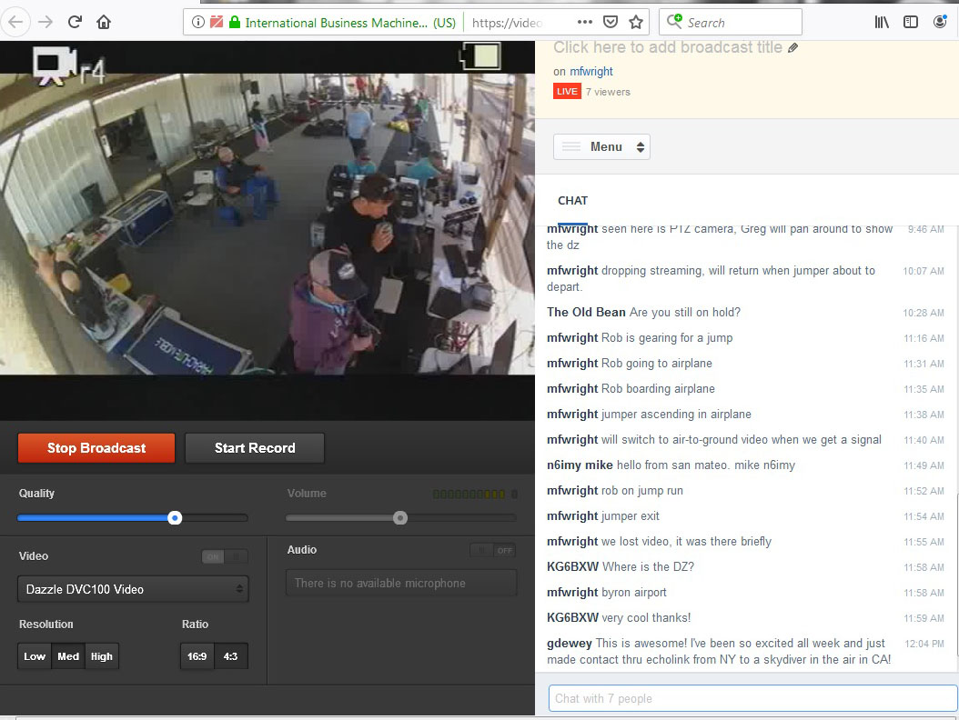Open the Pocket save icon

pos(611,22)
